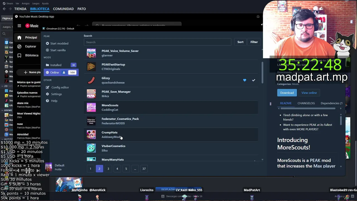Select PEAK_Save_Manager mod row
Screen dimensions: 357x201
pos(171,94)
